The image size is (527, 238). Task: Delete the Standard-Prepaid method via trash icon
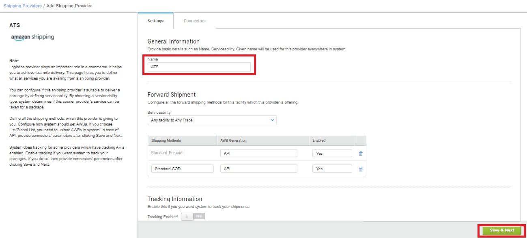pyautogui.click(x=360, y=153)
